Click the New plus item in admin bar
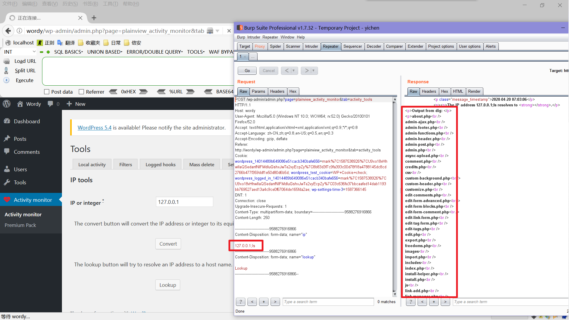 pyautogui.click(x=76, y=104)
